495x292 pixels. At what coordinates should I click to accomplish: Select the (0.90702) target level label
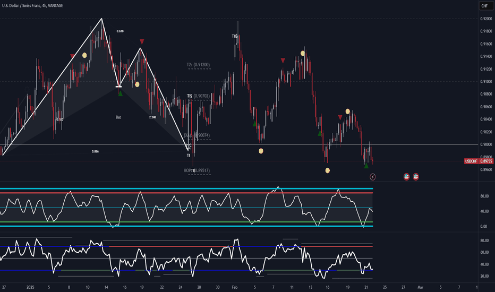201,96
